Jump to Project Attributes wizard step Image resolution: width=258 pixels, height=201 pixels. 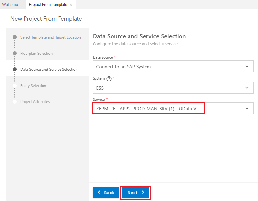click(35, 102)
